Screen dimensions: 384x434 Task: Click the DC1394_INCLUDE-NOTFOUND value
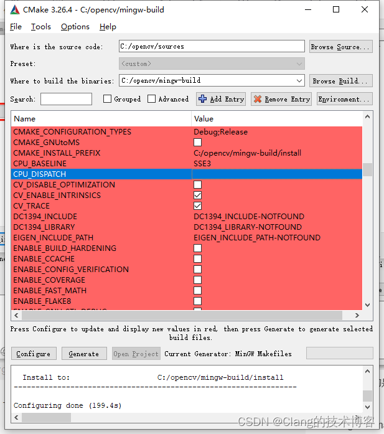tap(249, 217)
